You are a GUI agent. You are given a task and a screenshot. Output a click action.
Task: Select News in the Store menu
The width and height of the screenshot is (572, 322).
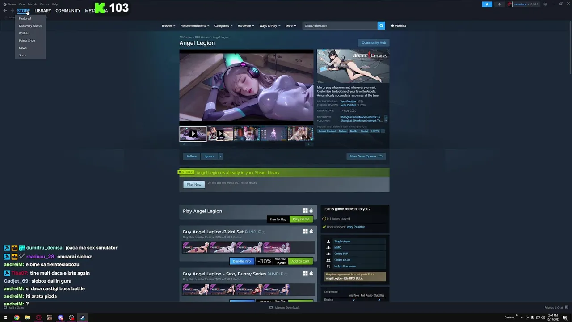23,48
